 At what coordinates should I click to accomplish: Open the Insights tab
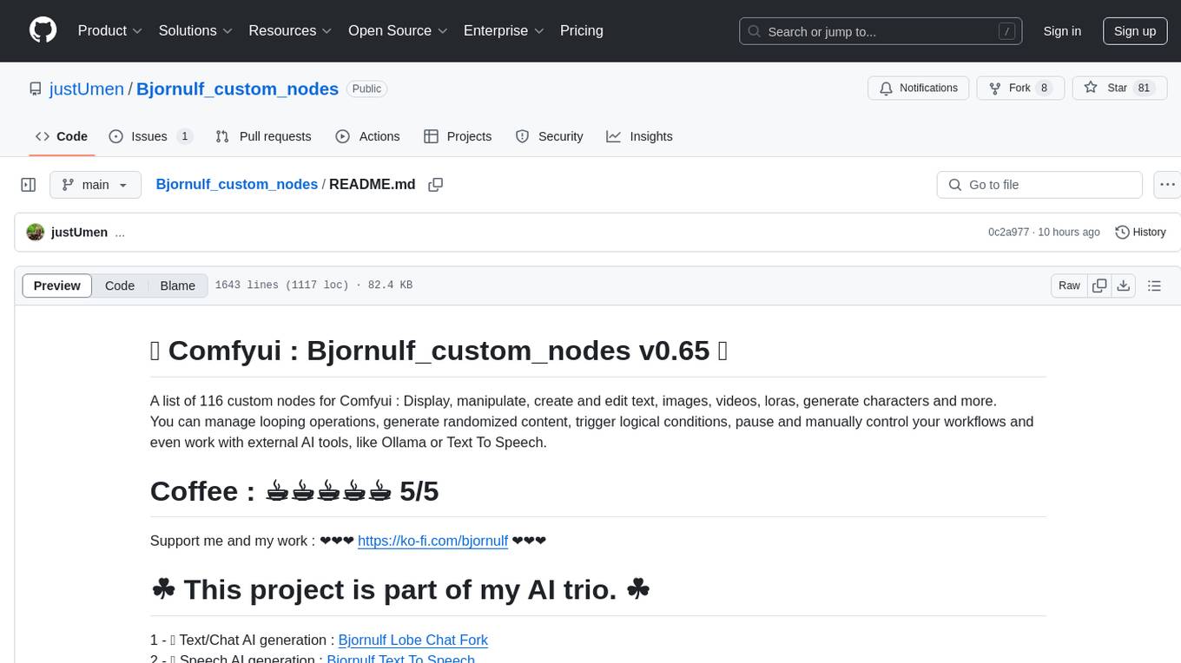[639, 136]
